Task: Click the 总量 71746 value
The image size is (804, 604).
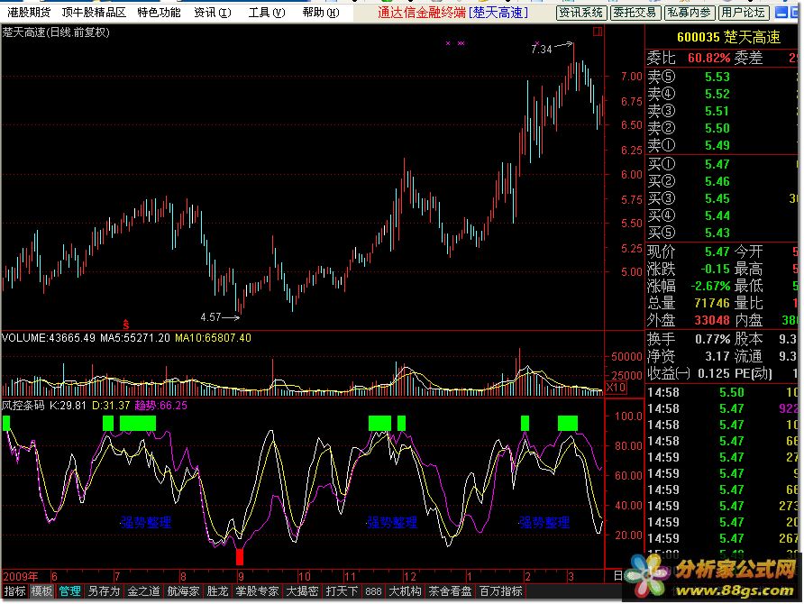Action: (712, 303)
